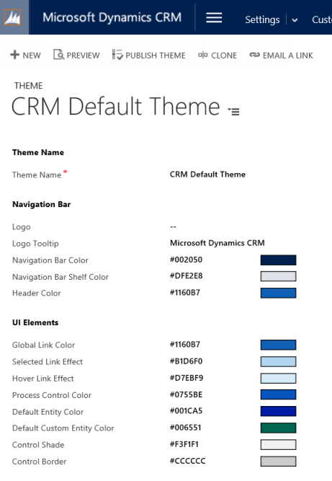This screenshot has width=332, height=481.
Task: Click the Default Custom Entity Color swatch
Action: pyautogui.click(x=278, y=428)
